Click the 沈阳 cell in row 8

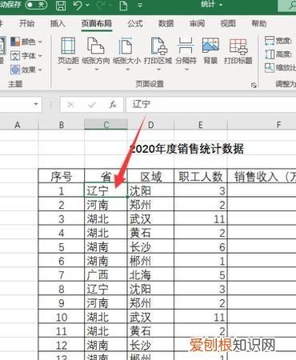[x=151, y=289]
